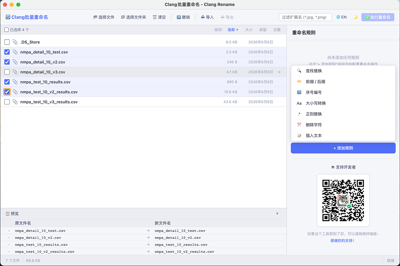400x266 pixels.
Task: Click the 68.8 KB status bar entry
Action: pyautogui.click(x=33, y=261)
